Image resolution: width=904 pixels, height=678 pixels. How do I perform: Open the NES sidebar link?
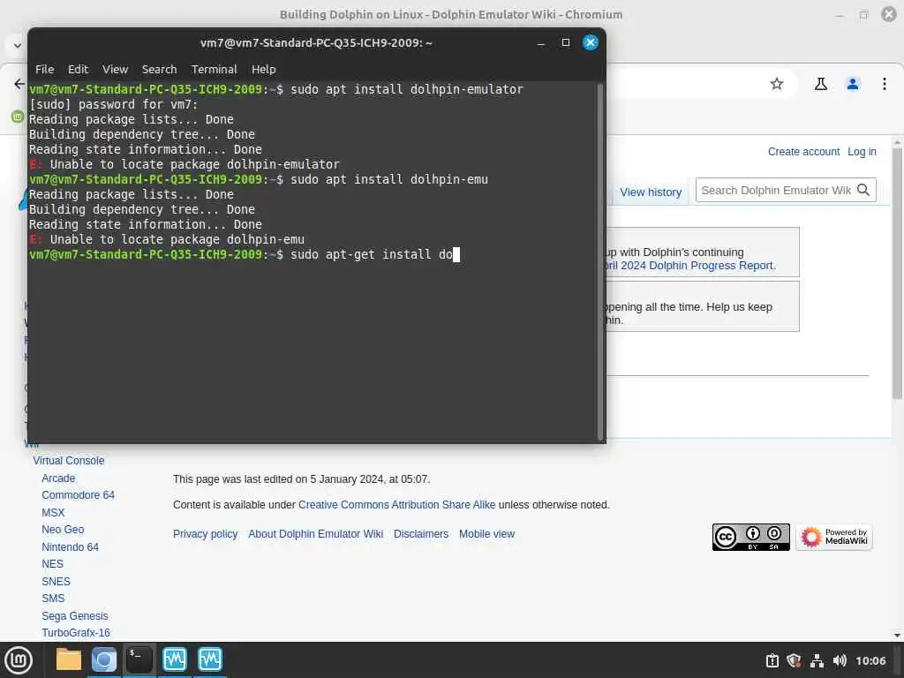point(52,564)
